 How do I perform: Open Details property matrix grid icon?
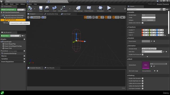click(x=164, y=9)
